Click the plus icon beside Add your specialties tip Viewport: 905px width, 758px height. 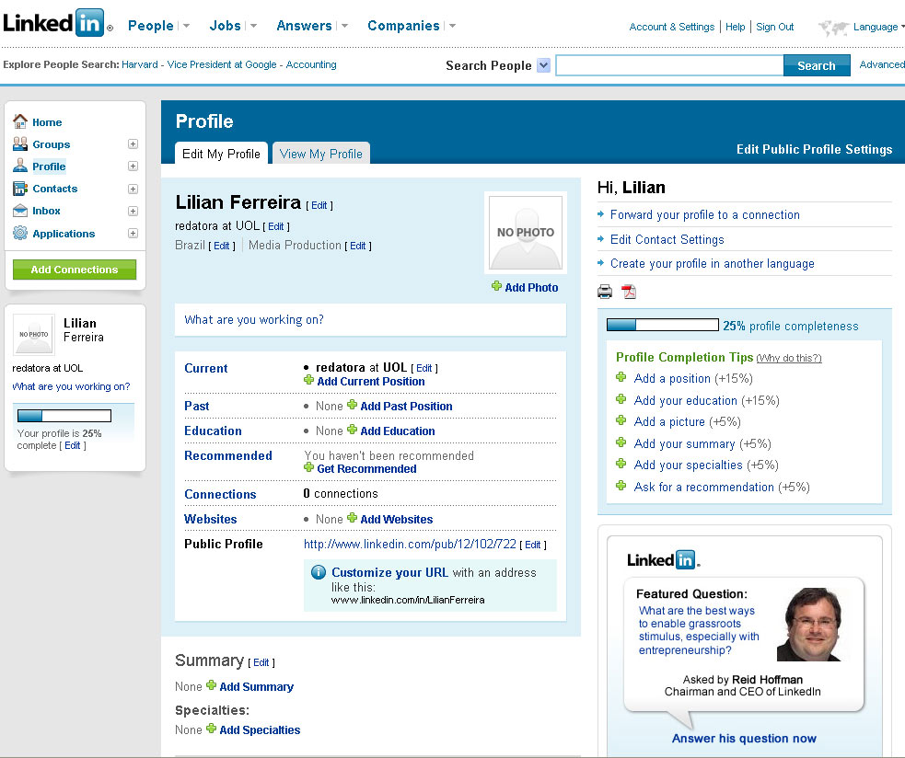point(621,464)
